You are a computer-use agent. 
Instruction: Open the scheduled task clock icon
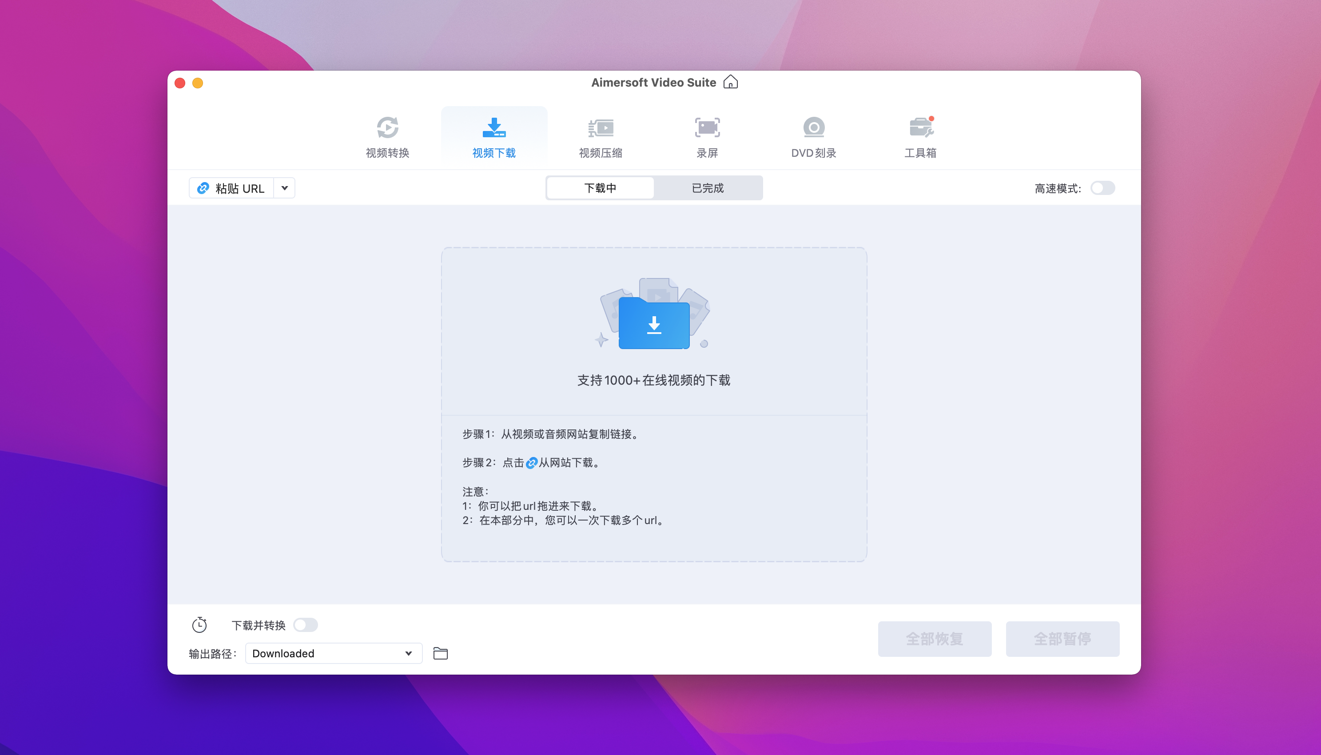click(x=199, y=625)
